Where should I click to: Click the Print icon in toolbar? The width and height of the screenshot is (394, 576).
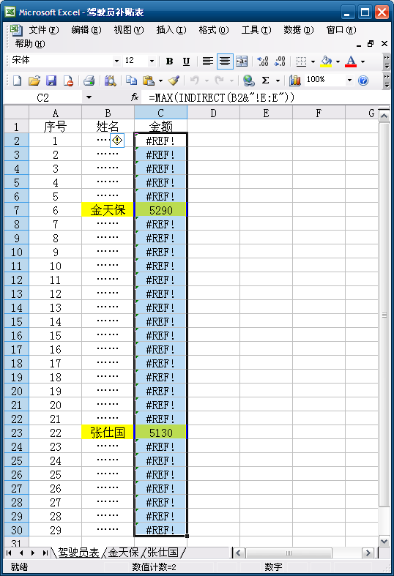tap(89, 80)
